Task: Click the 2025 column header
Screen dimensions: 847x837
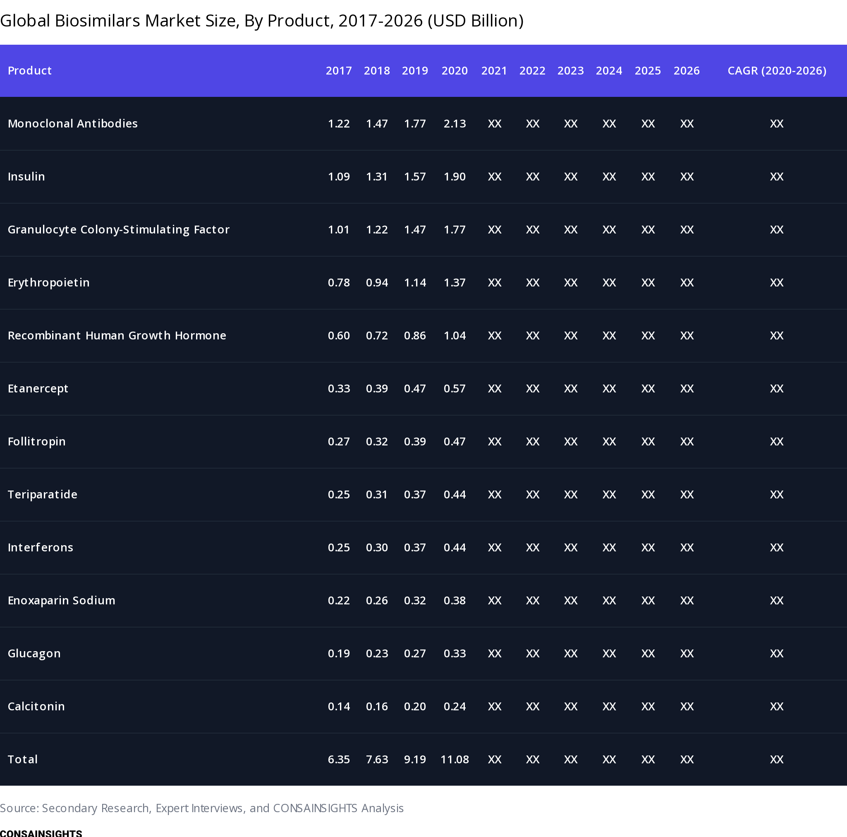Action: click(648, 71)
